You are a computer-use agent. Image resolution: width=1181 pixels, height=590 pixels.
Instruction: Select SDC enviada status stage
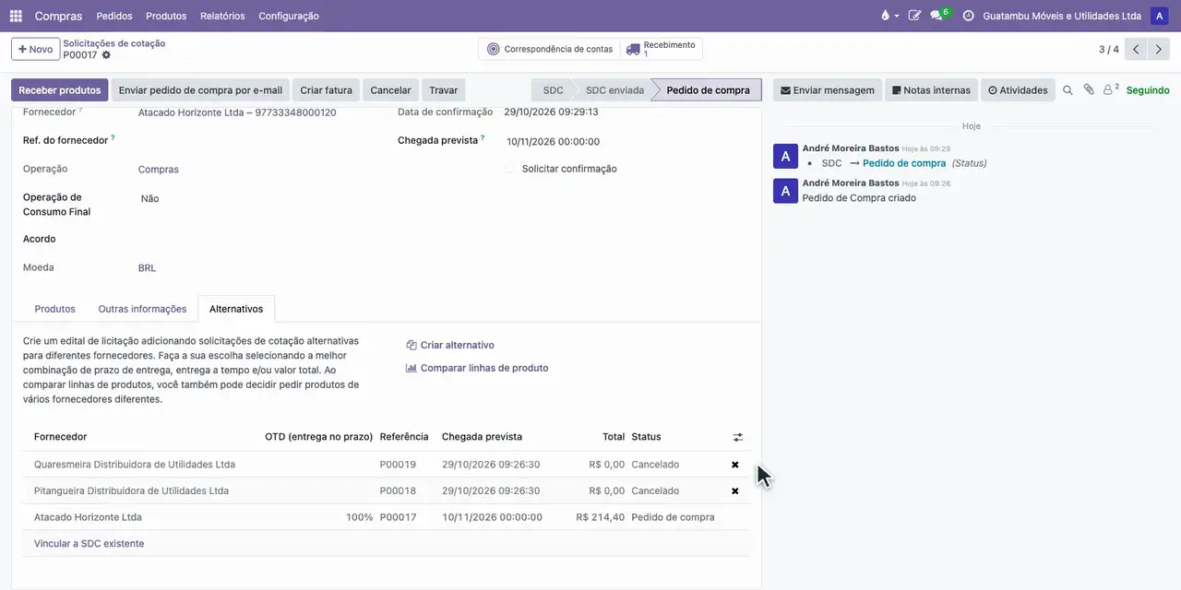[x=614, y=90]
